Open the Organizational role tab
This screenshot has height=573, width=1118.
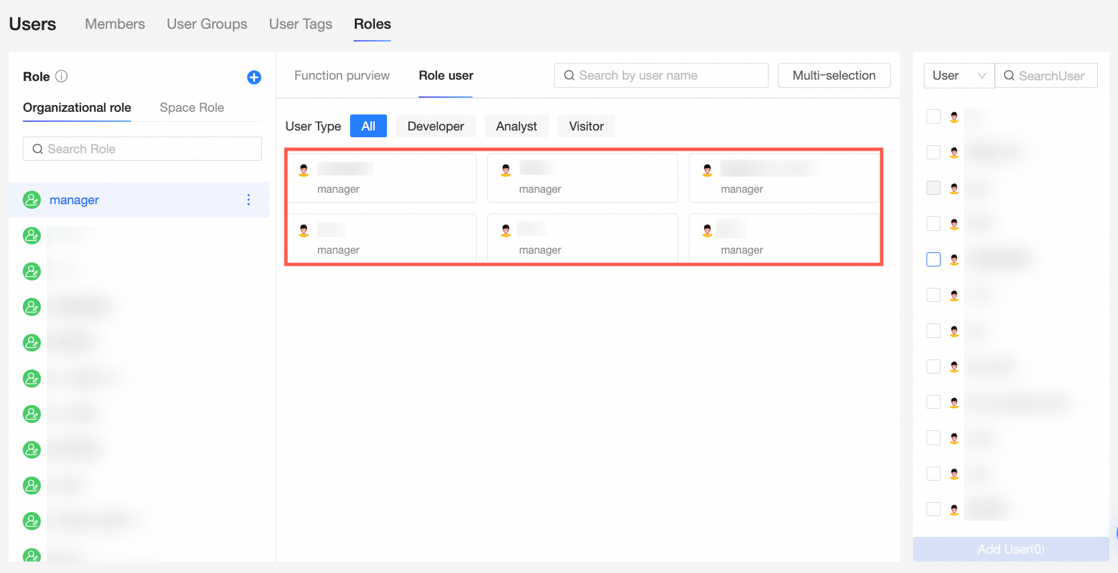pos(77,108)
